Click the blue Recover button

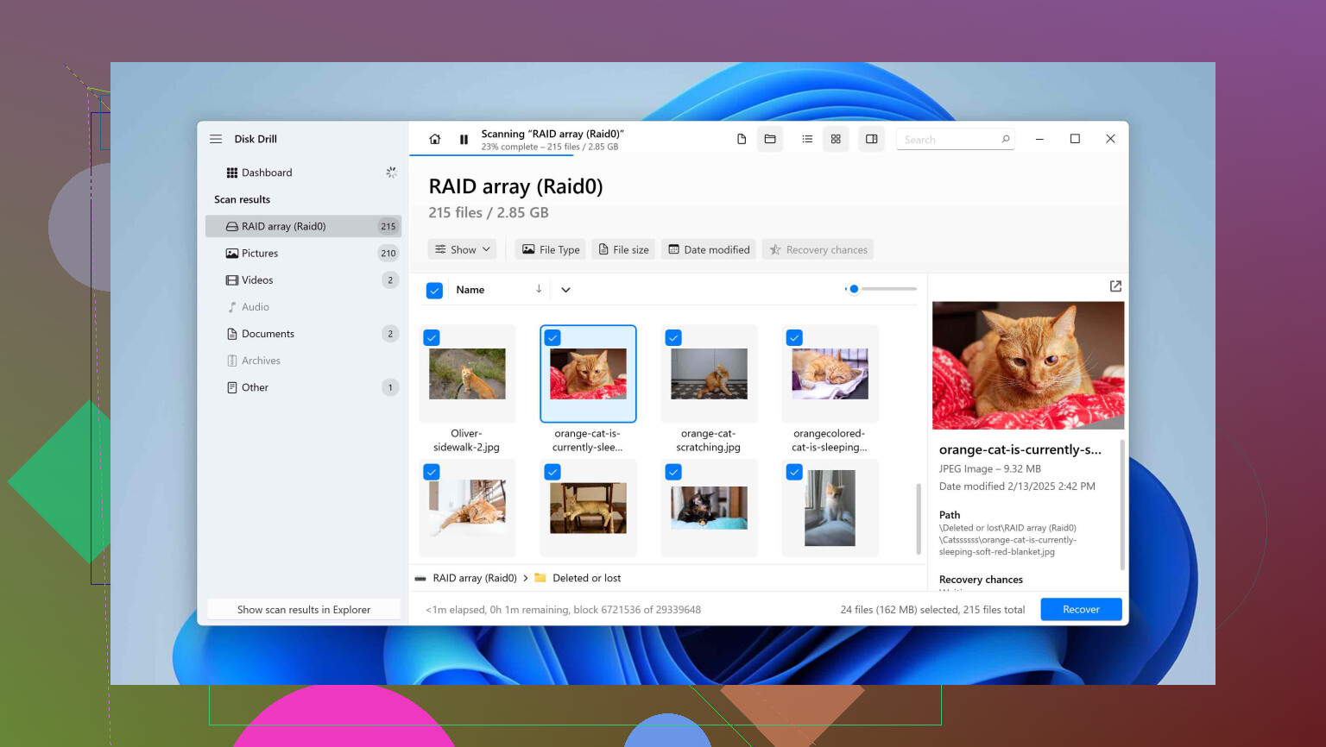(x=1081, y=610)
